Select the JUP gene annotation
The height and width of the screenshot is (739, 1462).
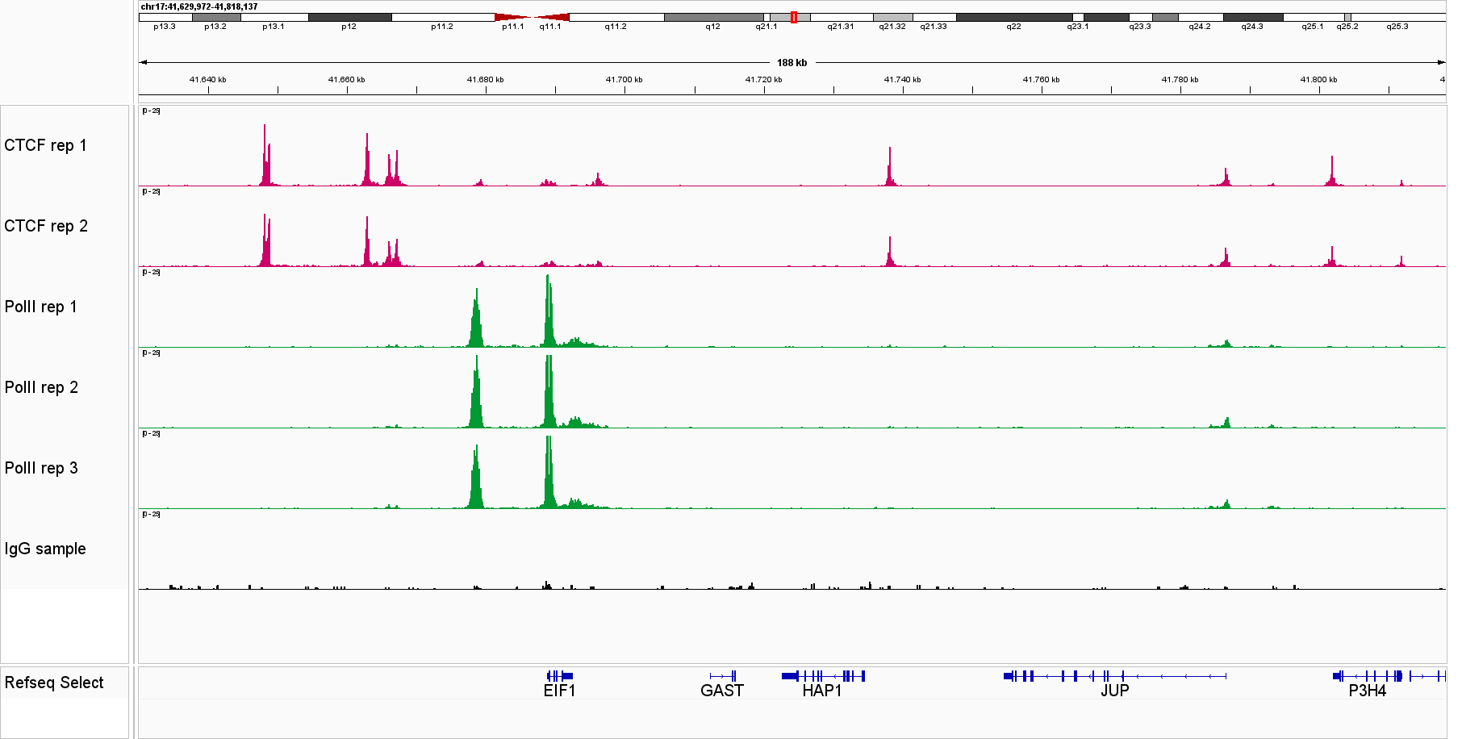pyautogui.click(x=1114, y=676)
